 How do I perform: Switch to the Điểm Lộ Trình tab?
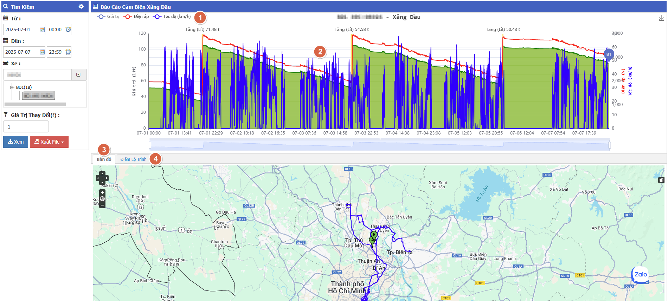[x=133, y=159]
